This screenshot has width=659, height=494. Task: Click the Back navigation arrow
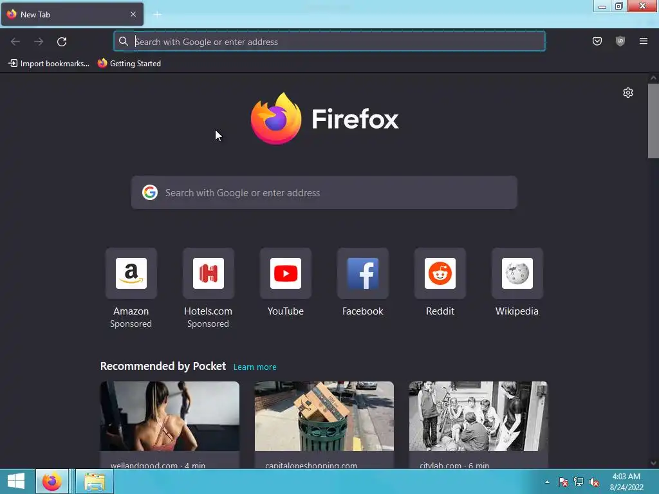(15, 42)
